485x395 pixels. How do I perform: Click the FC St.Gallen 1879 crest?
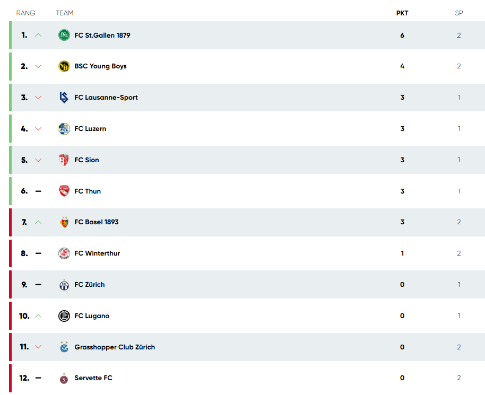coord(64,35)
